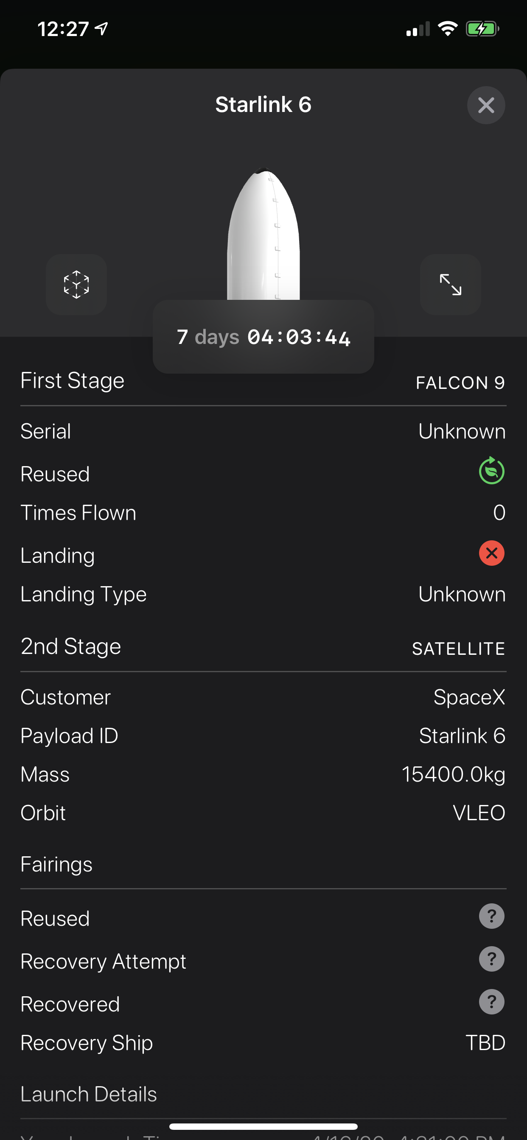Screen dimensions: 527x1140
Task: Tap the Recovery Ship TBD value
Action: tap(486, 1043)
